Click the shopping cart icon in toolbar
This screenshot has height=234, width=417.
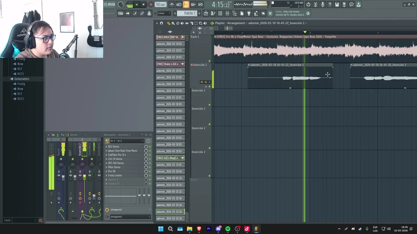coord(270,13)
